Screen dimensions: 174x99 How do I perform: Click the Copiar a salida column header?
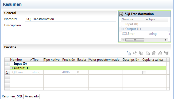coord(154,60)
